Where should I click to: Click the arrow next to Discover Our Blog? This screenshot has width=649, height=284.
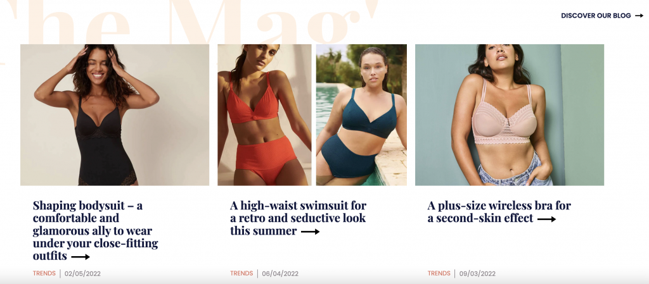[x=639, y=16]
